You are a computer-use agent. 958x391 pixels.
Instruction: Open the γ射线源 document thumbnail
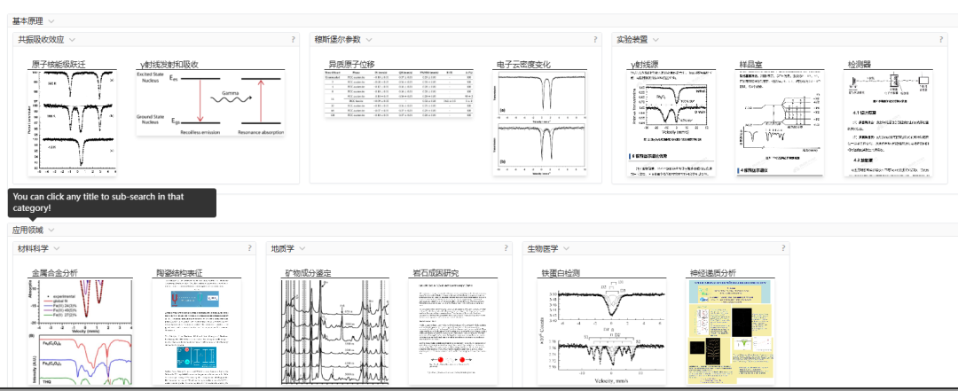tap(671, 123)
